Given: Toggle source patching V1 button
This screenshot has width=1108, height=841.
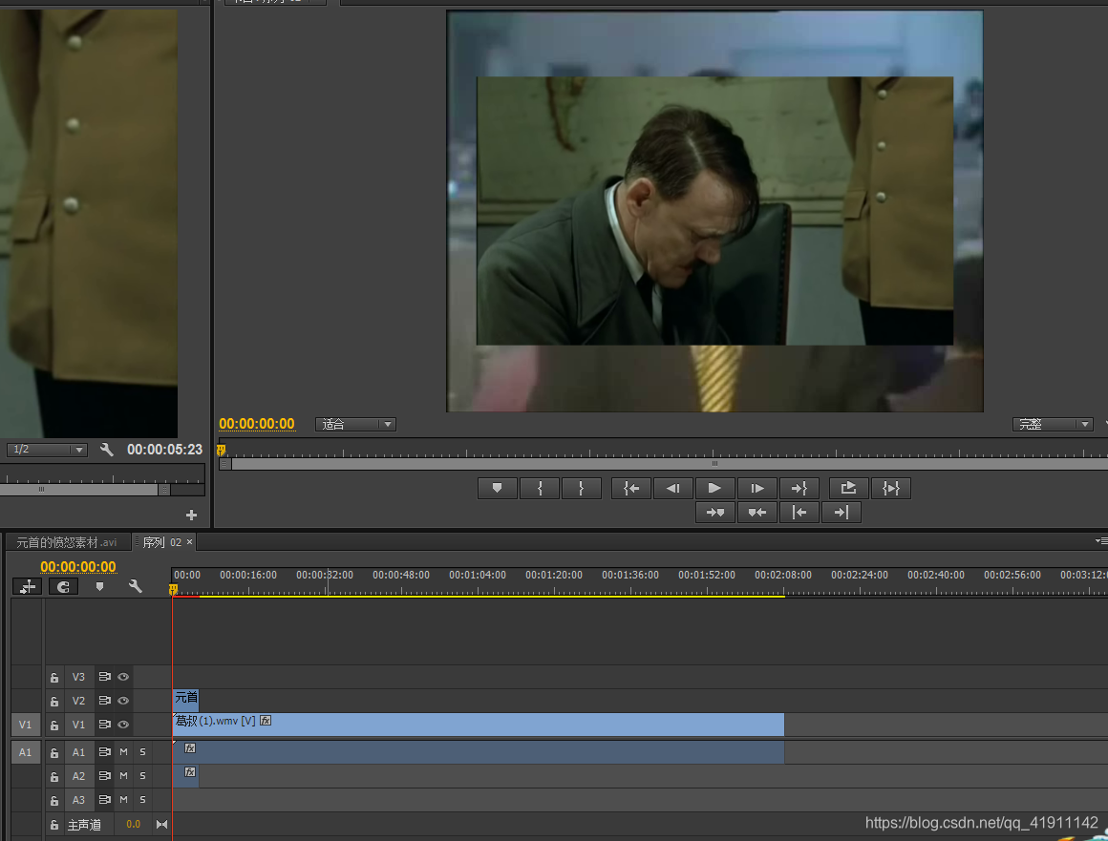Looking at the screenshot, I should [x=26, y=725].
